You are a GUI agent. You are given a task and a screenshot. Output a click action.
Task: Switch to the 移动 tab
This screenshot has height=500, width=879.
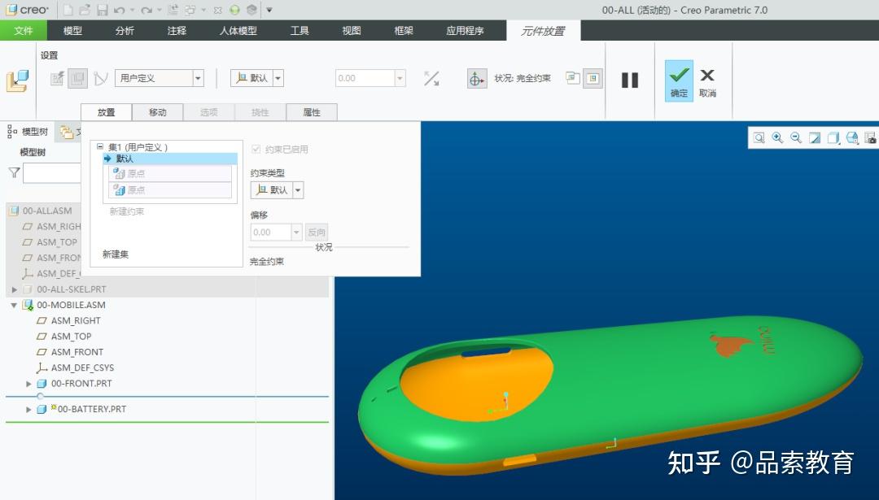coord(158,111)
